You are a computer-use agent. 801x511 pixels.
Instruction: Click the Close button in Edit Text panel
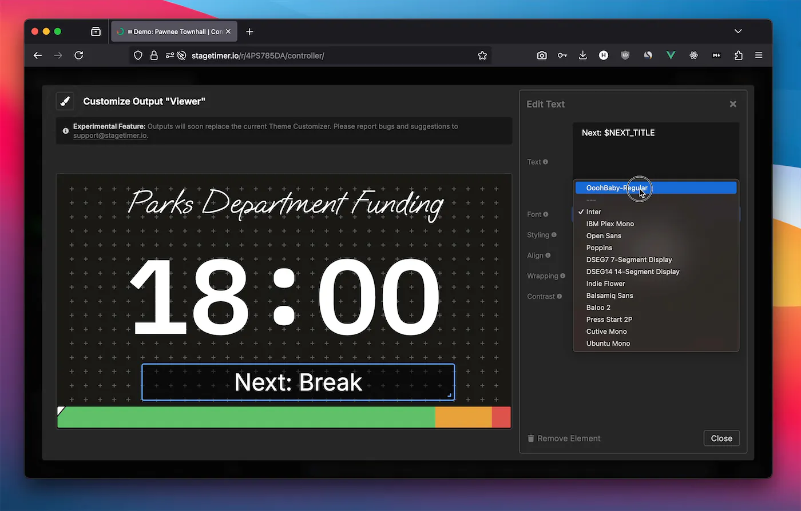(x=721, y=438)
